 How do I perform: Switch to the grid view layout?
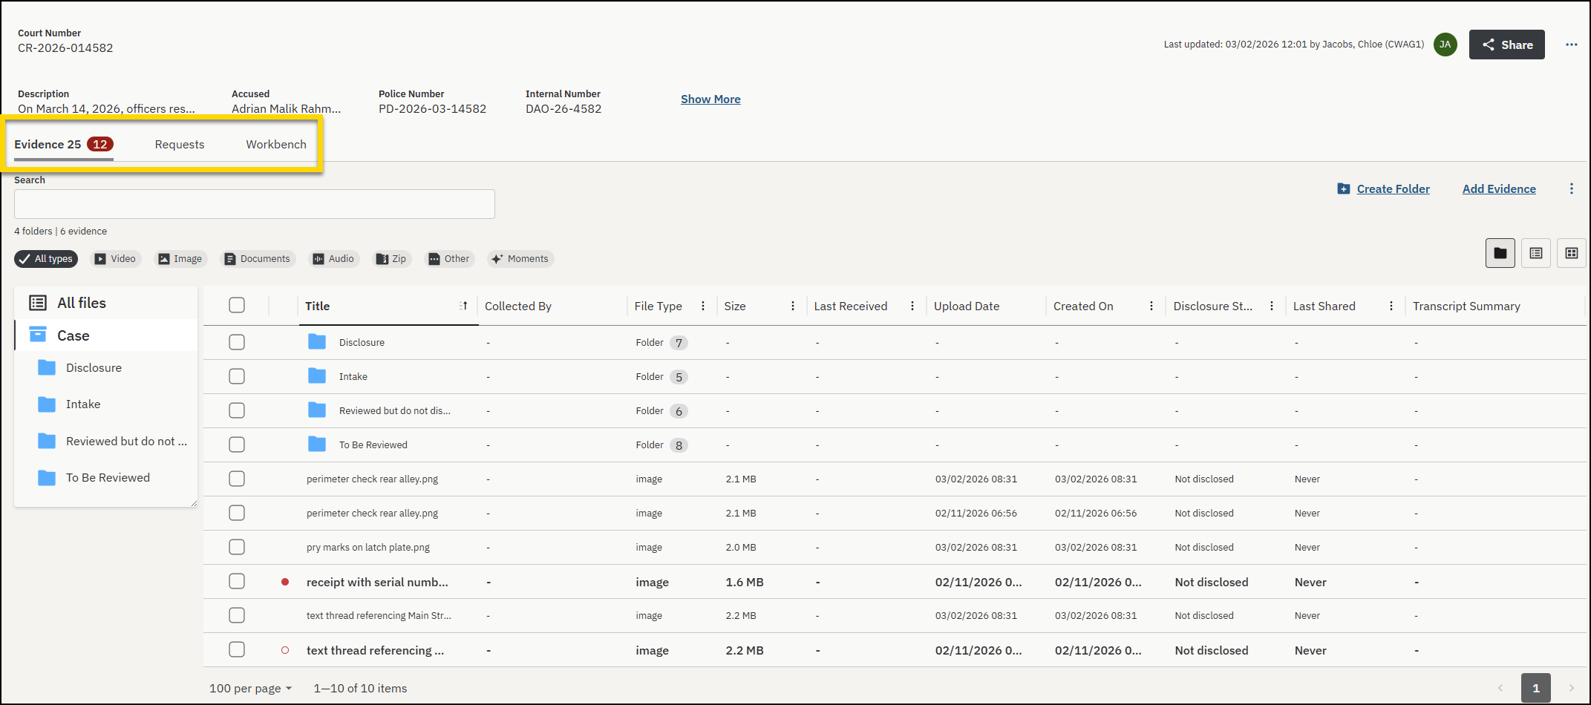coord(1572,253)
